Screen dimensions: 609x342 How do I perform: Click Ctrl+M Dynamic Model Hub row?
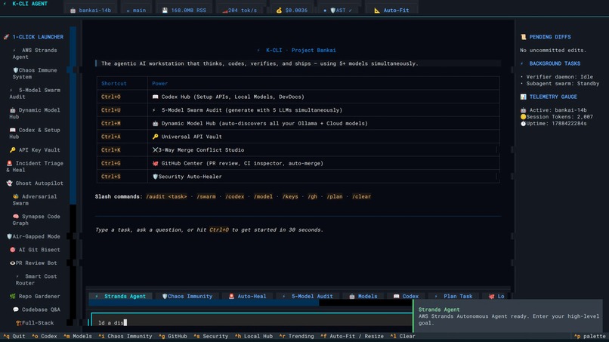point(298,124)
